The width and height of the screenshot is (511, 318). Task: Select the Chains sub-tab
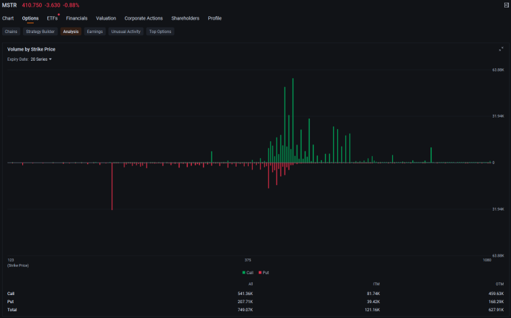(11, 32)
